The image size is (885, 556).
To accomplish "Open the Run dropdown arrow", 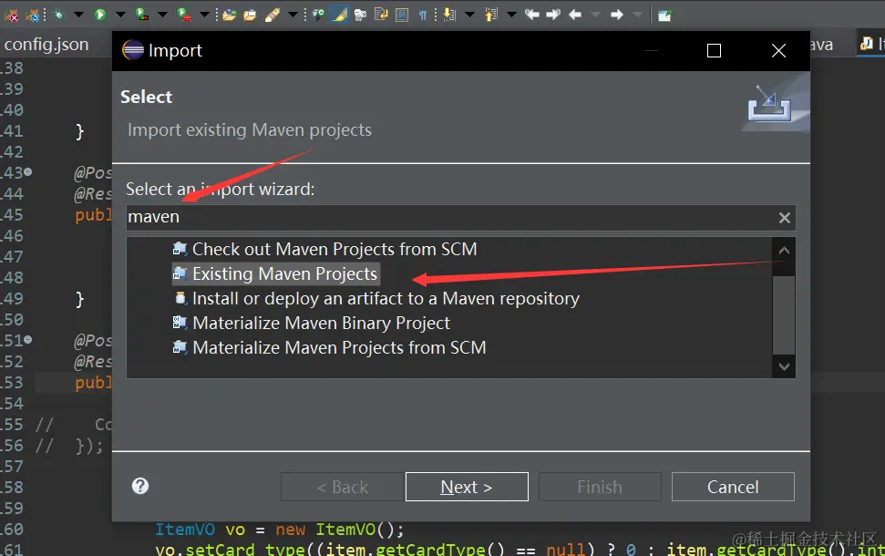I will coord(120,15).
